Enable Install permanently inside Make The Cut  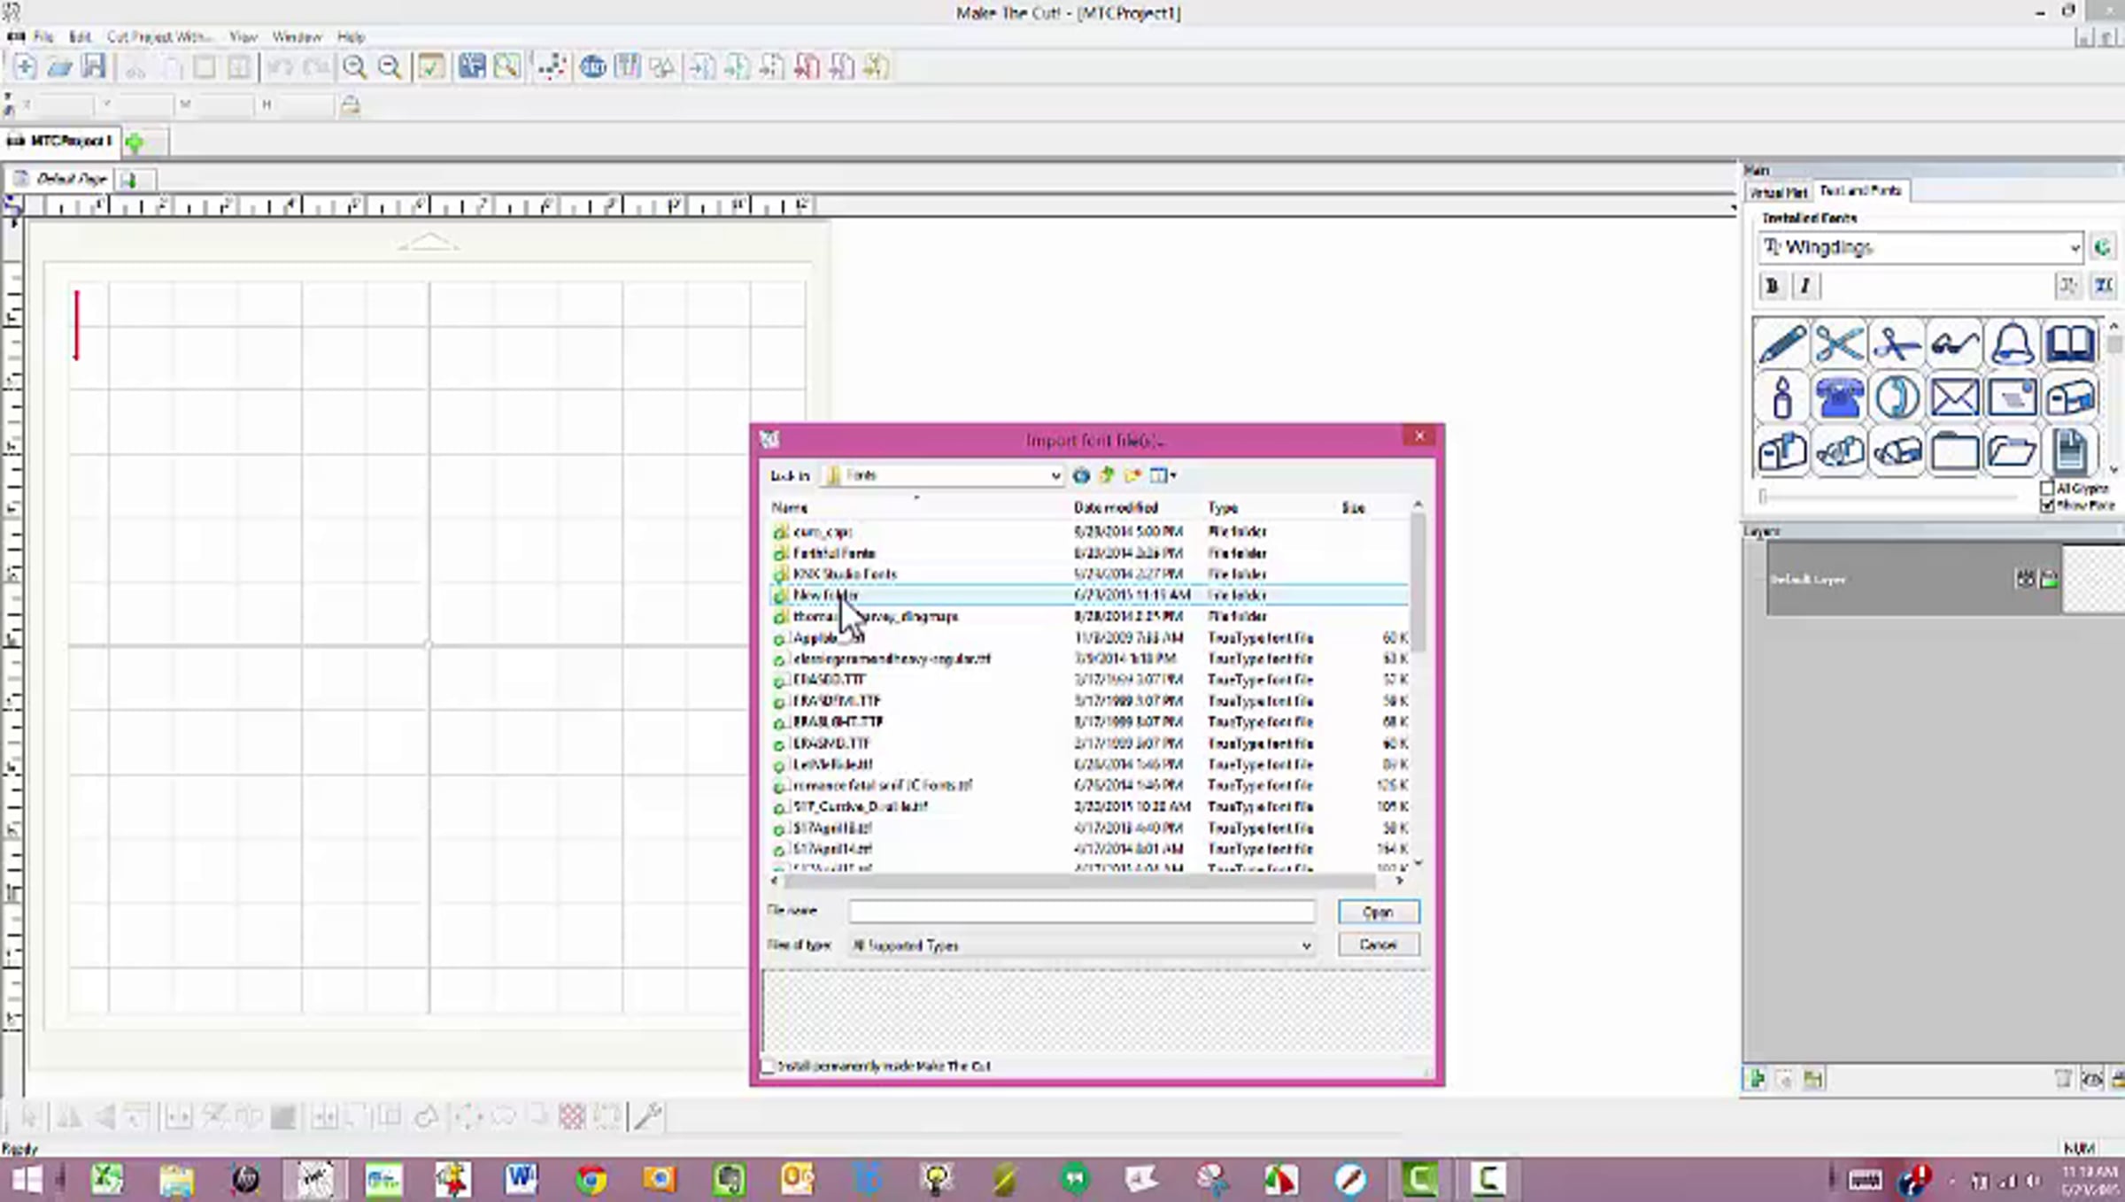click(769, 1066)
